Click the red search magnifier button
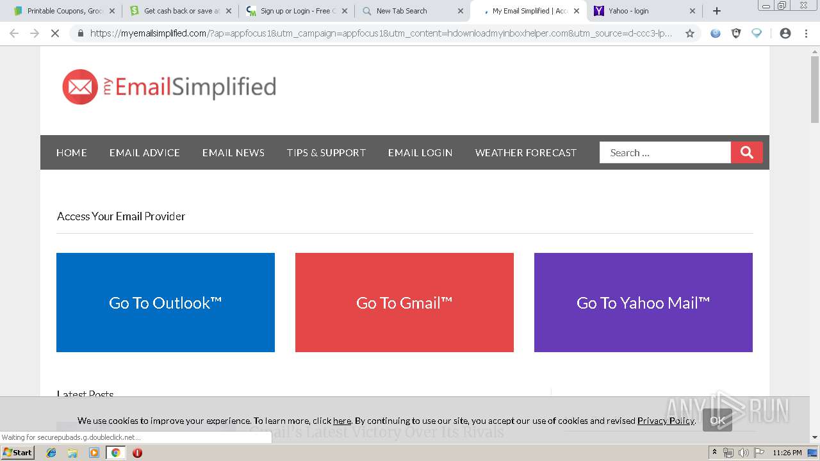 tap(746, 152)
